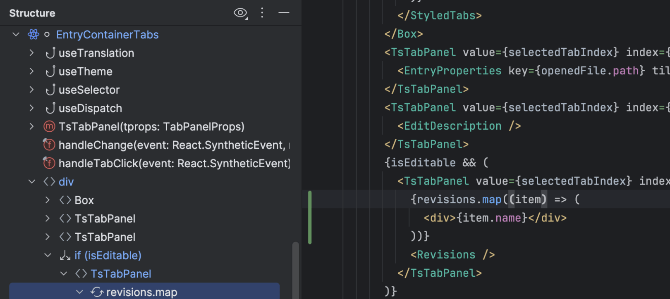Select useDispatch in the structure tree
The height and width of the screenshot is (299, 670).
point(90,108)
